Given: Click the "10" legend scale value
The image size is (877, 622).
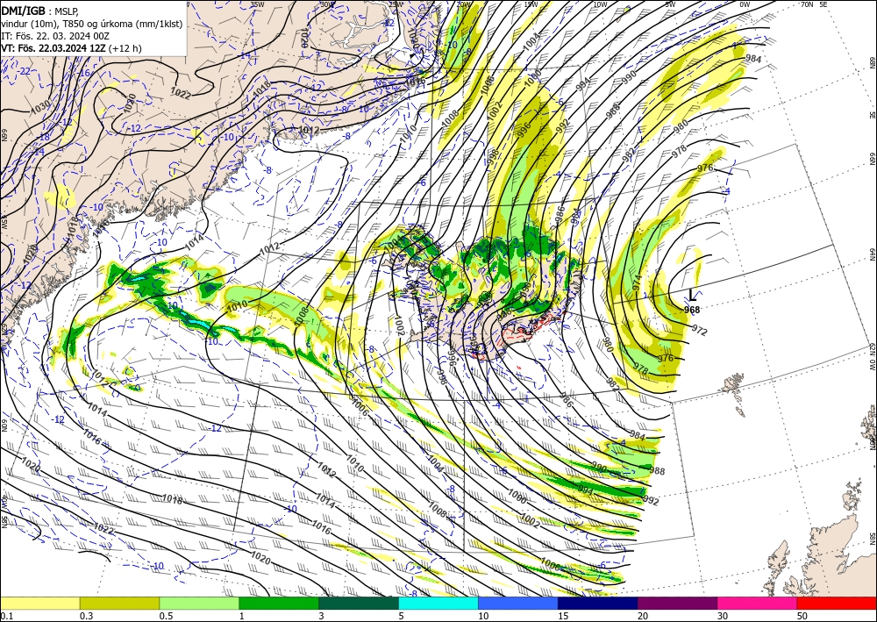Looking at the screenshot, I should point(483,616).
